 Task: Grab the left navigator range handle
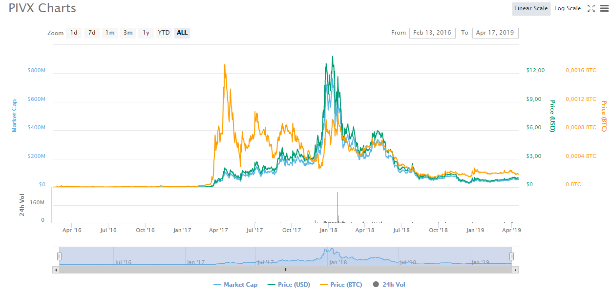(59, 256)
